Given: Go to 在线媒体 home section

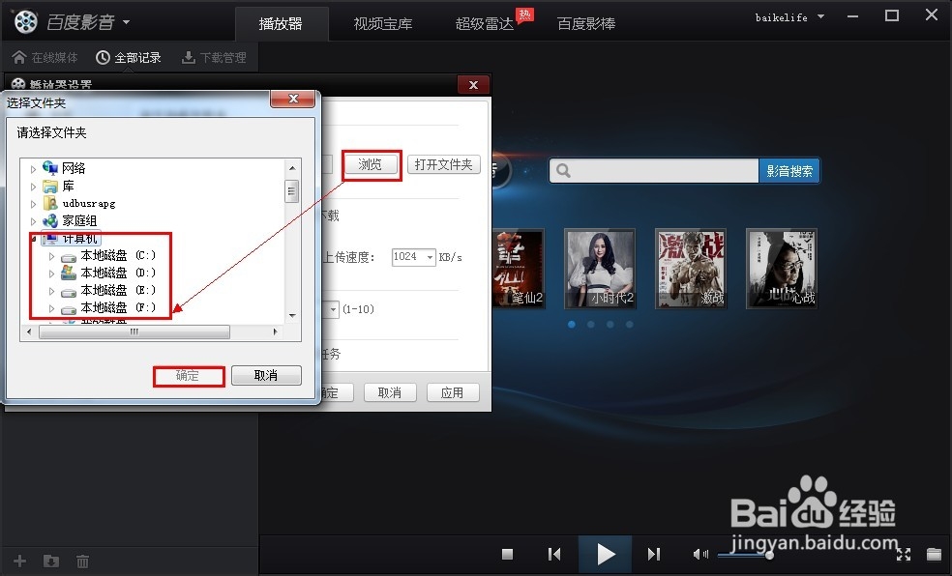Looking at the screenshot, I should click(45, 58).
